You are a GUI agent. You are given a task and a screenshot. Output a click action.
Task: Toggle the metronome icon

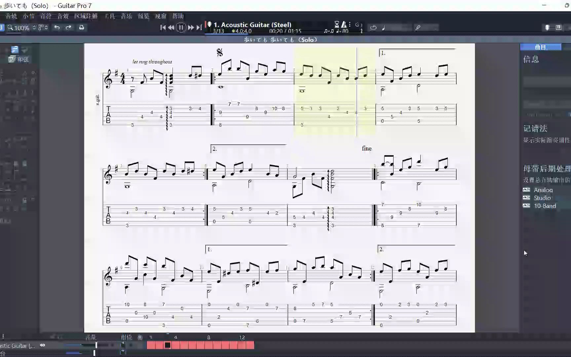pos(344,24)
